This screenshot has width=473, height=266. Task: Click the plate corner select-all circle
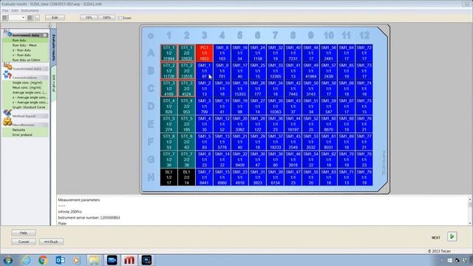pyautogui.click(x=151, y=36)
